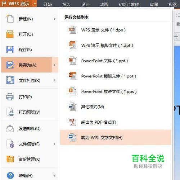
Task: Click the WPS 演示 application button
Action: [x=16, y=4]
